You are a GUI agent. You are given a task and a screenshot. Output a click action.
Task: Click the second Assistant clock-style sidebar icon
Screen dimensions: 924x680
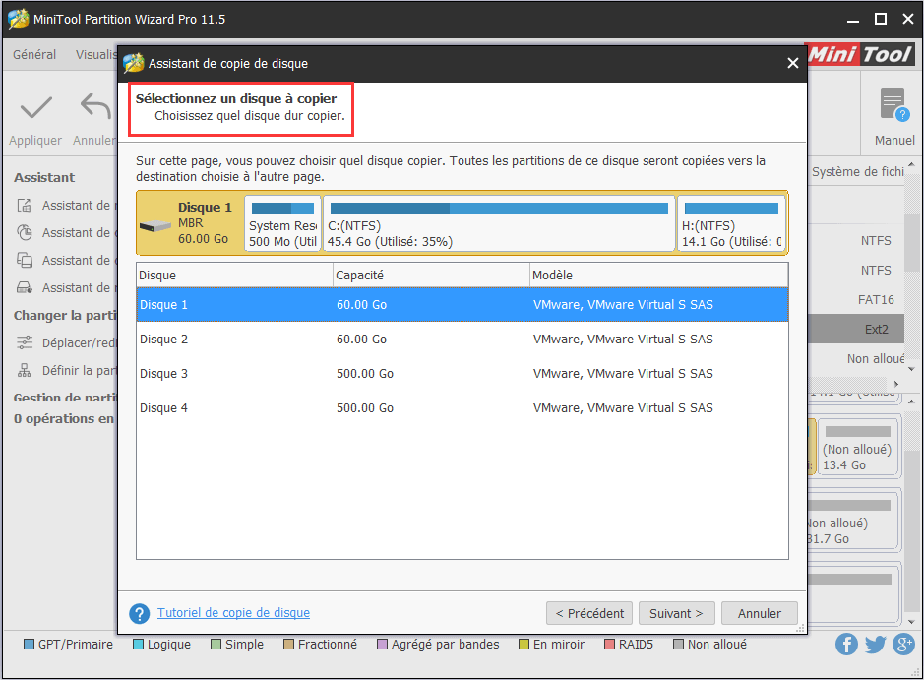[x=25, y=233]
